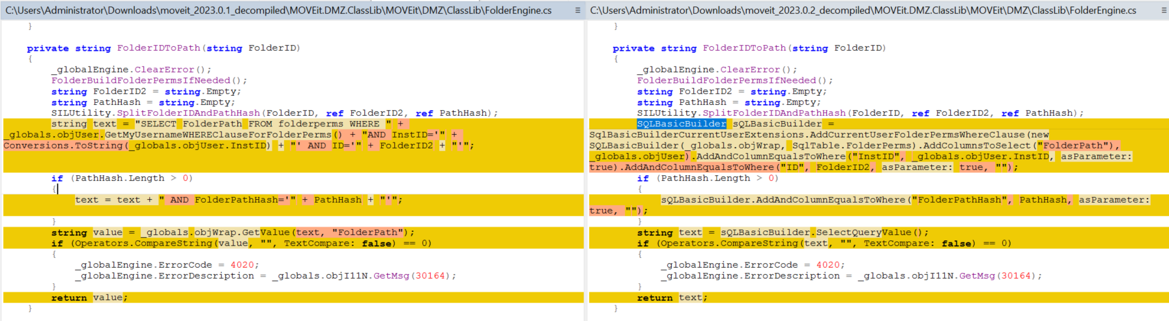Viewport: 1169px width, 321px height.
Task: Click GetMsg(30164) in the right pane
Action: pyautogui.click(x=998, y=276)
